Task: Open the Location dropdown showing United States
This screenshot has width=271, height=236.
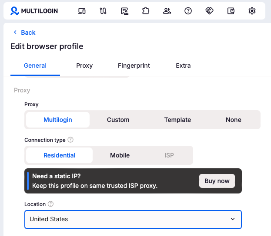Action: (x=133, y=219)
